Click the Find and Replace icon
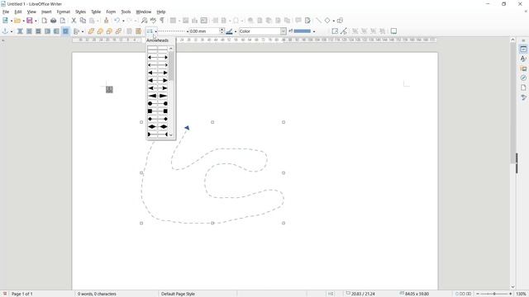529x297 pixels. click(x=144, y=21)
